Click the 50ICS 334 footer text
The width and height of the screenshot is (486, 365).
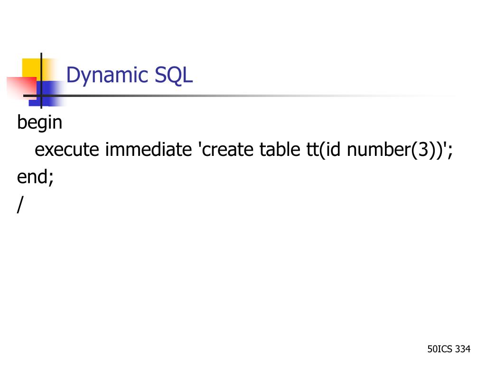click(449, 349)
